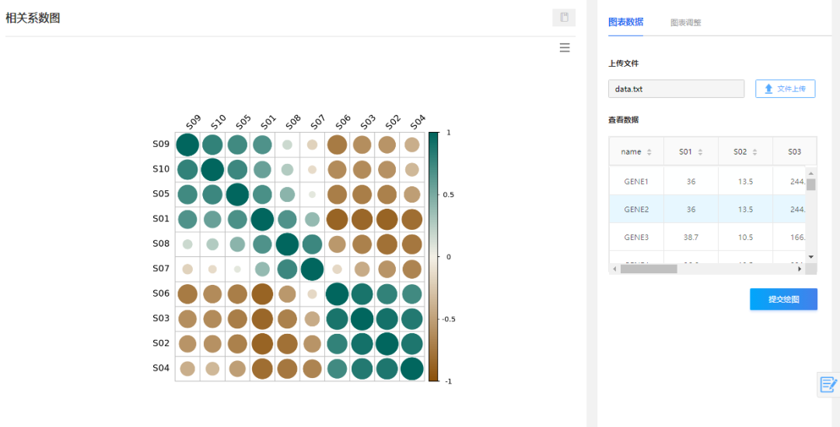Click the S09–S09 correlation circle
The height and width of the screenshot is (427, 840).
187,144
